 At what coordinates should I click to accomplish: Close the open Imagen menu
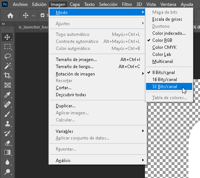[x=58, y=4]
